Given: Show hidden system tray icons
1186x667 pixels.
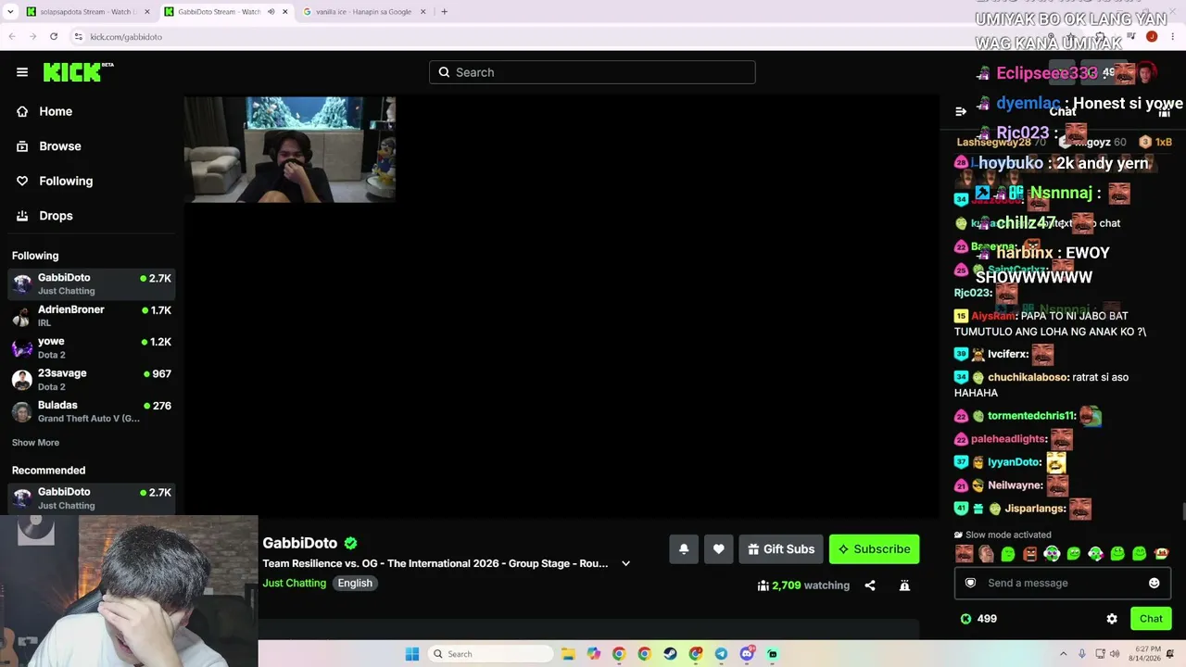Looking at the screenshot, I should 1063,654.
